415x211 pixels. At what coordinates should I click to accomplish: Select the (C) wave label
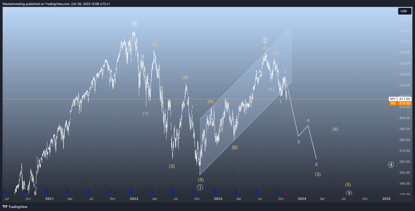[x=265, y=48]
